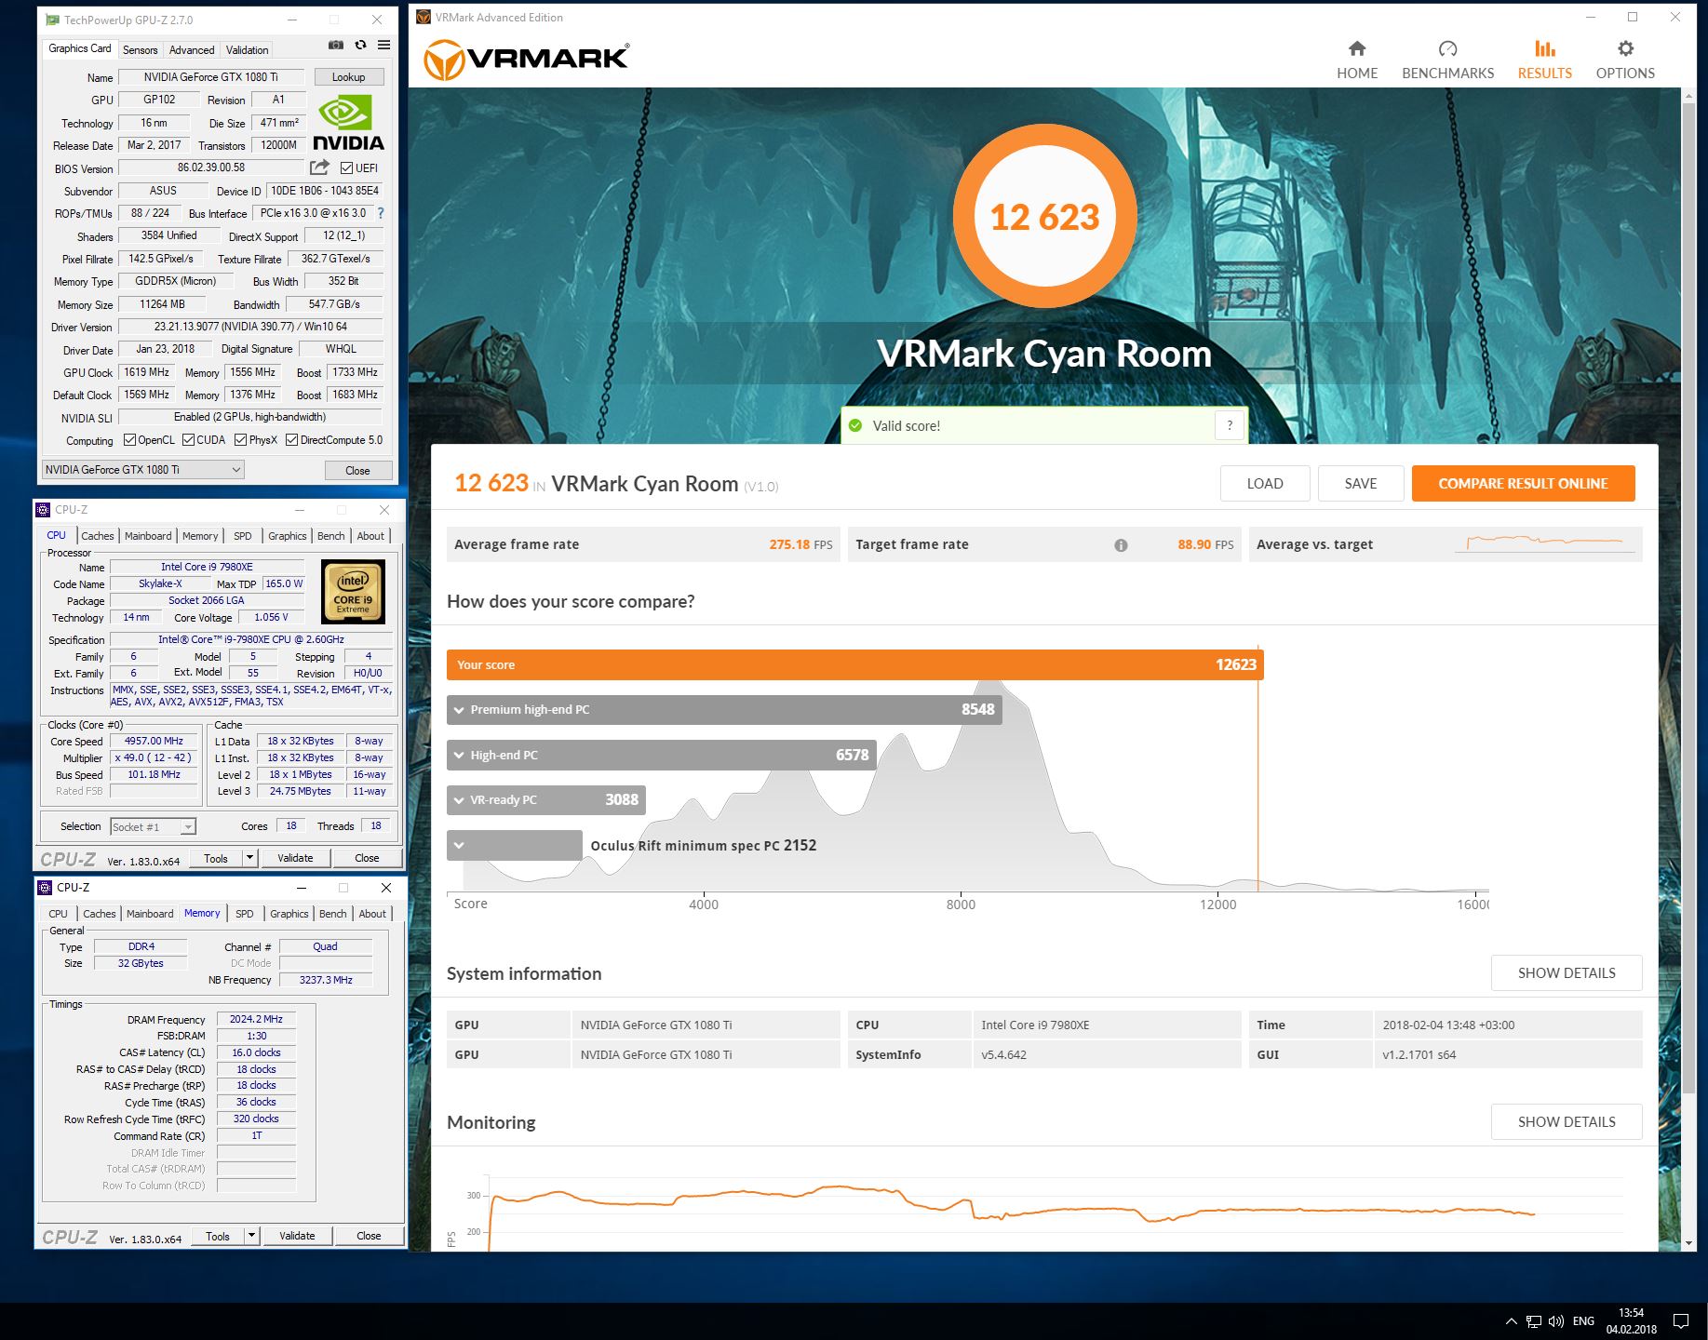1708x1340 pixels.
Task: Show hidden system tray icons
Action: (1511, 1321)
